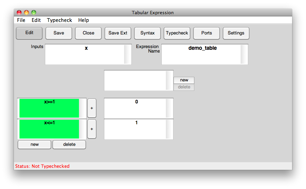Open the Help menu
Screen dimensions: 306x189
click(x=83, y=20)
